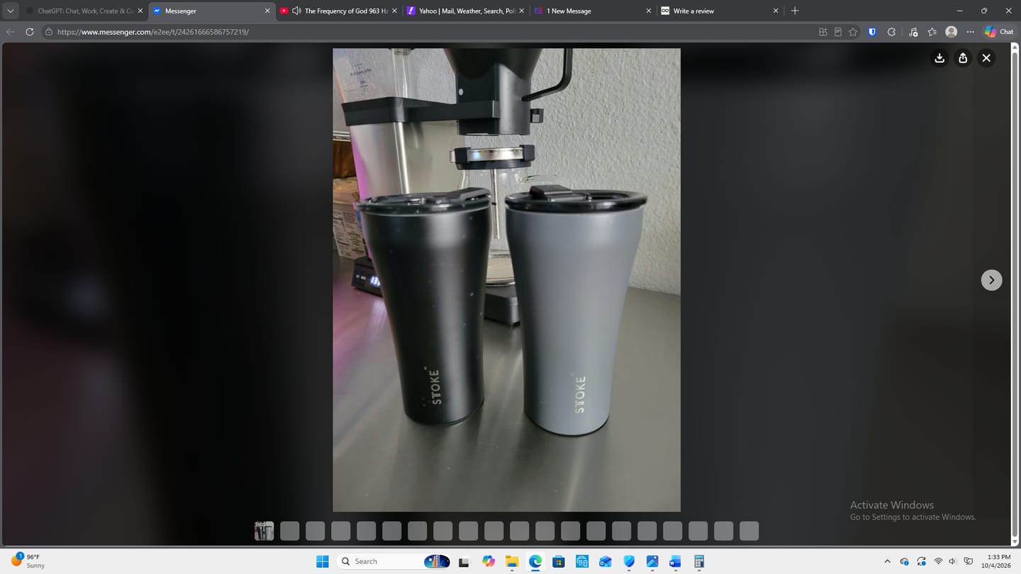Viewport: 1021px width, 574px height.
Task: Open the browser profile avatar
Action: [952, 32]
